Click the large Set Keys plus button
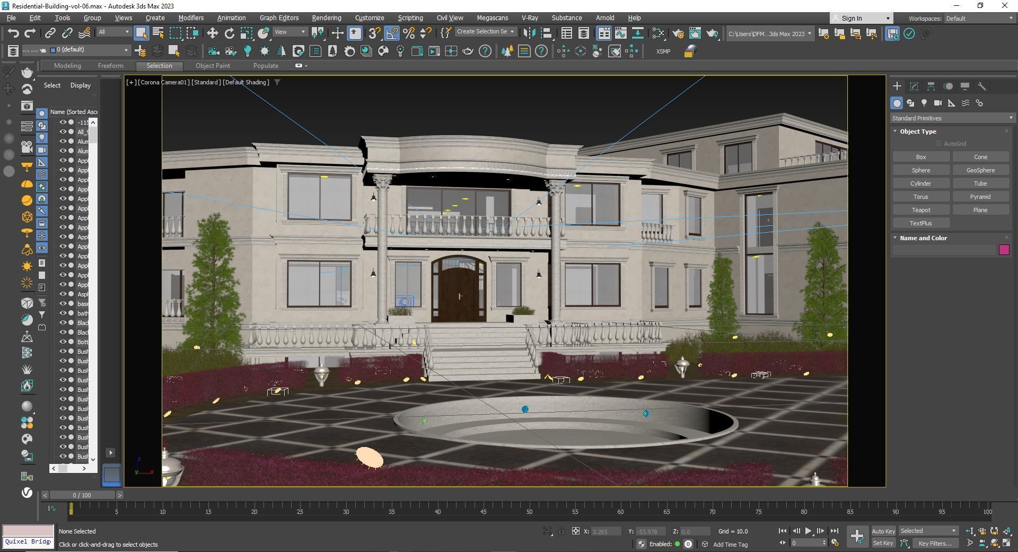 click(x=857, y=536)
